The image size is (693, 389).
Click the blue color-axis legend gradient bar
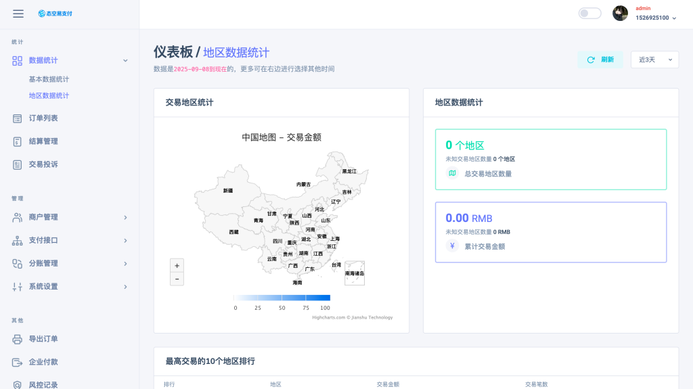(282, 298)
